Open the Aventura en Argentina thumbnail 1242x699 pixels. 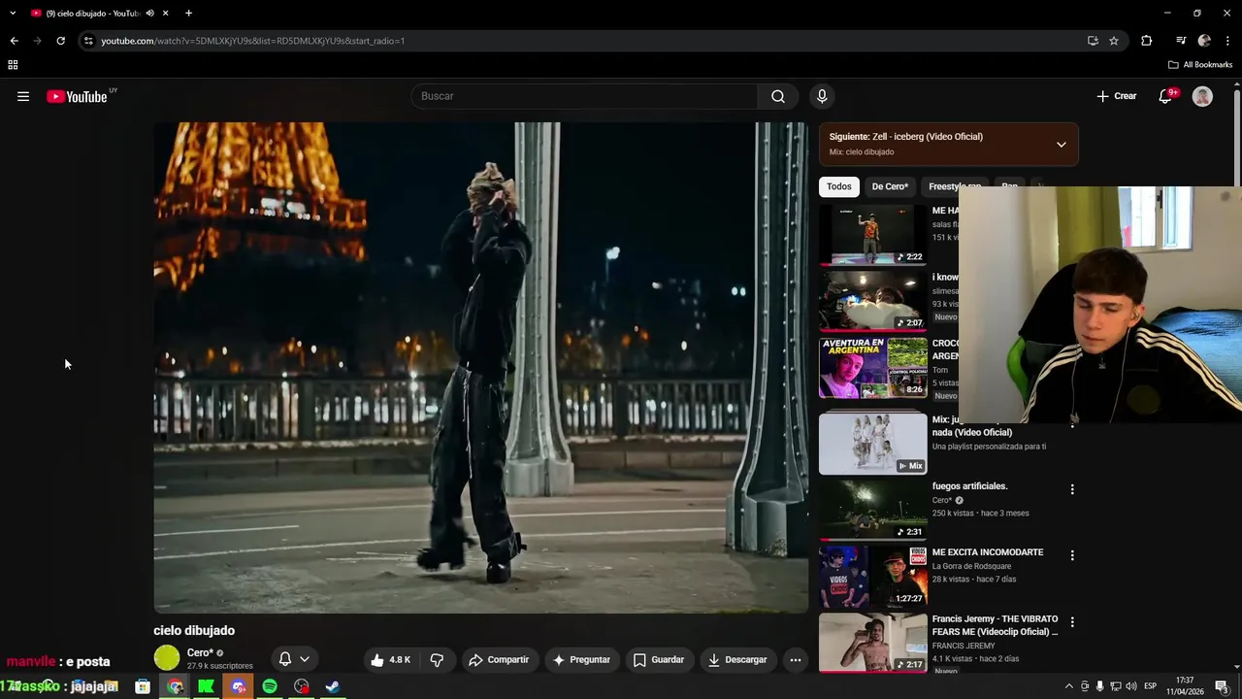[x=872, y=367]
